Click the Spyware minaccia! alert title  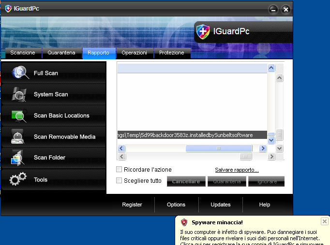[x=217, y=222]
